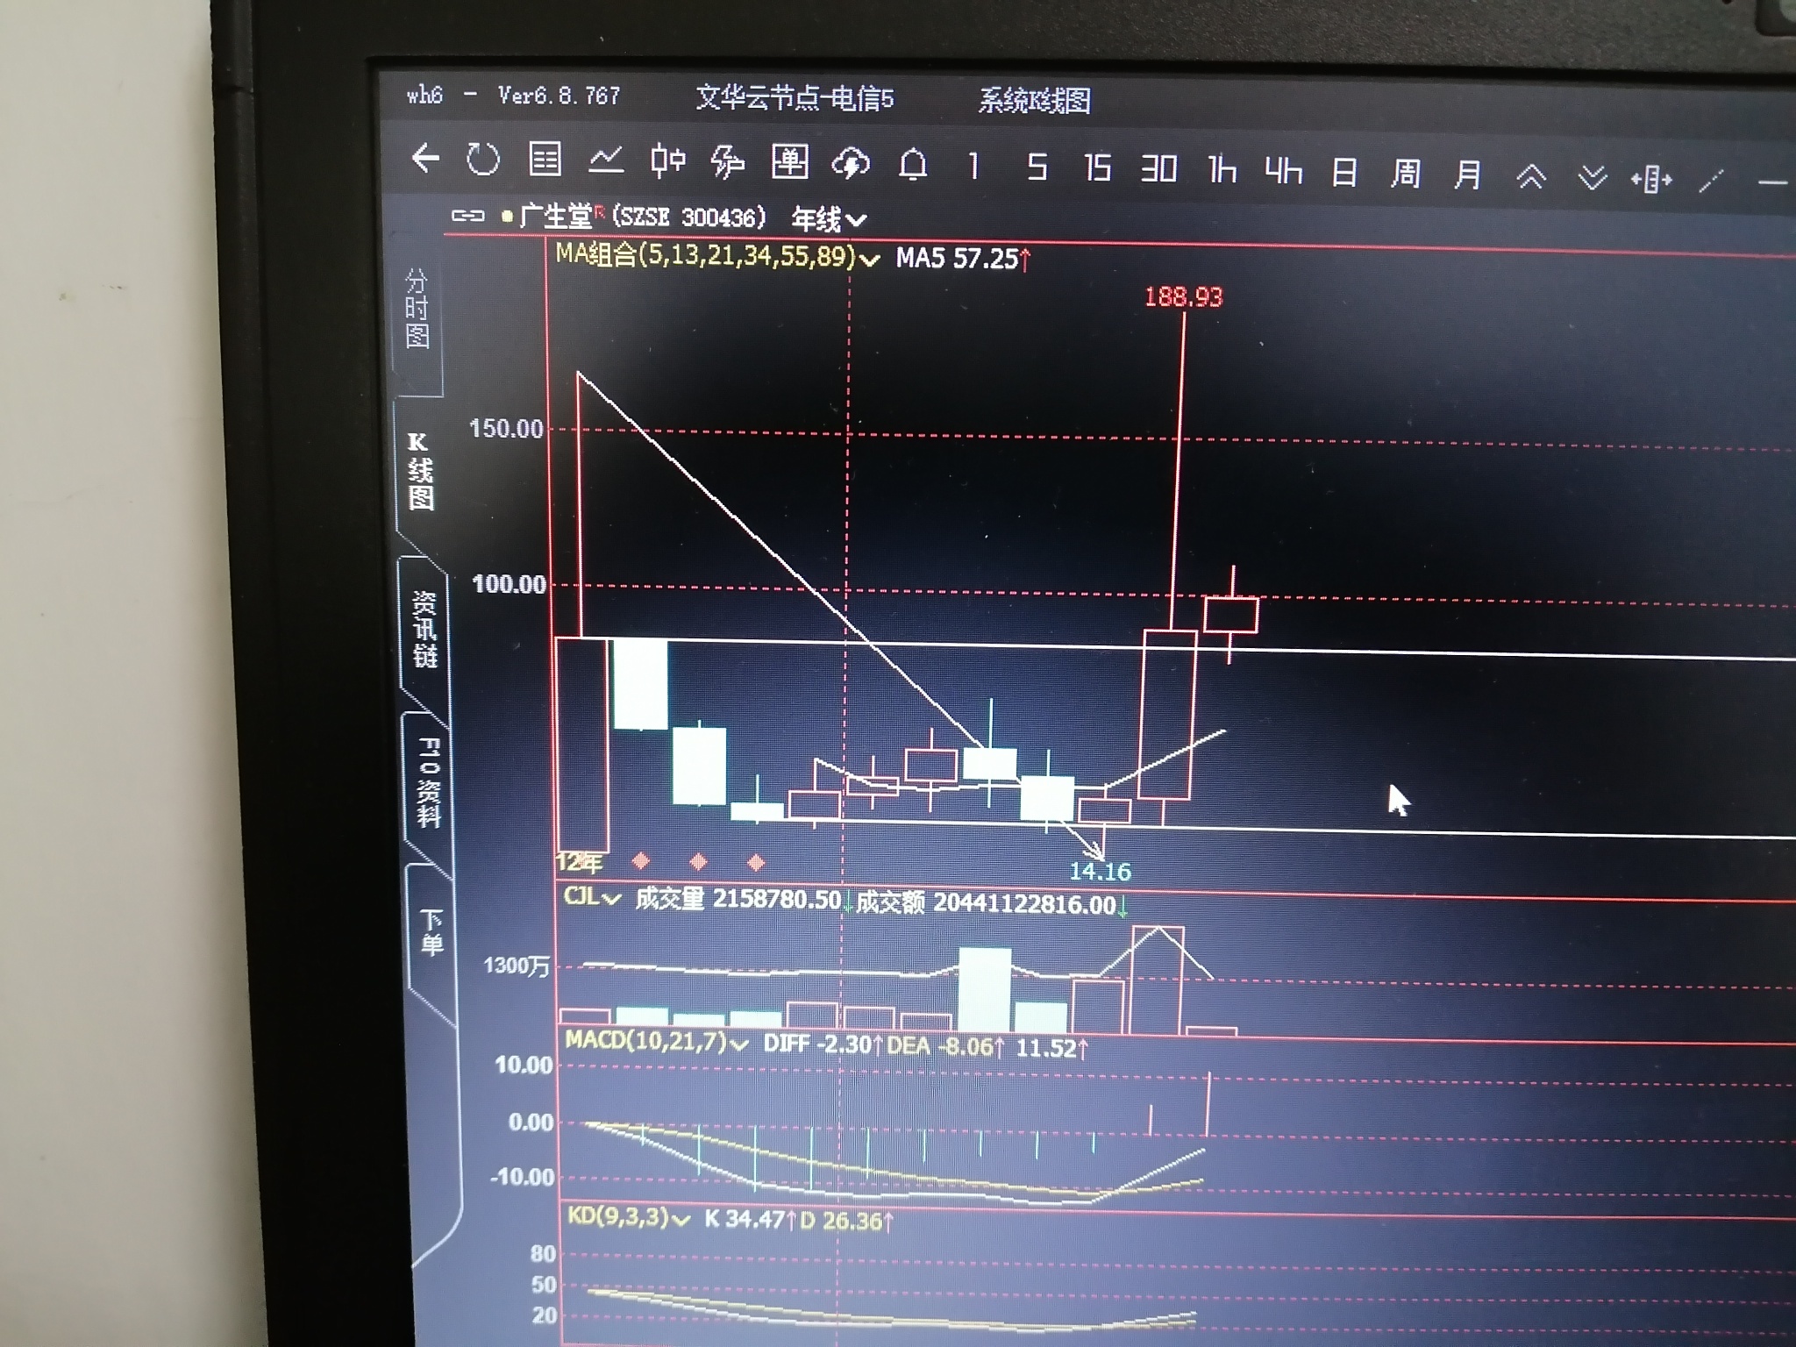Click the double up chevron icon
The image size is (1796, 1347).
tap(1530, 177)
